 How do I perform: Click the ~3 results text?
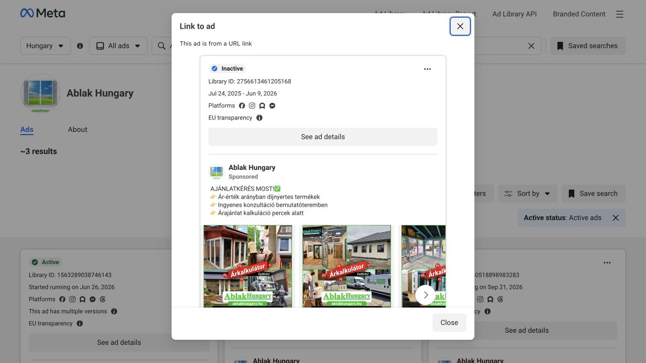click(38, 151)
